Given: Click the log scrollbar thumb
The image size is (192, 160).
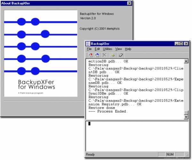Looking at the screenshot, I should 186,113.
